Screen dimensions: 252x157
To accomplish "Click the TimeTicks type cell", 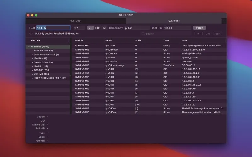I will (169, 65).
